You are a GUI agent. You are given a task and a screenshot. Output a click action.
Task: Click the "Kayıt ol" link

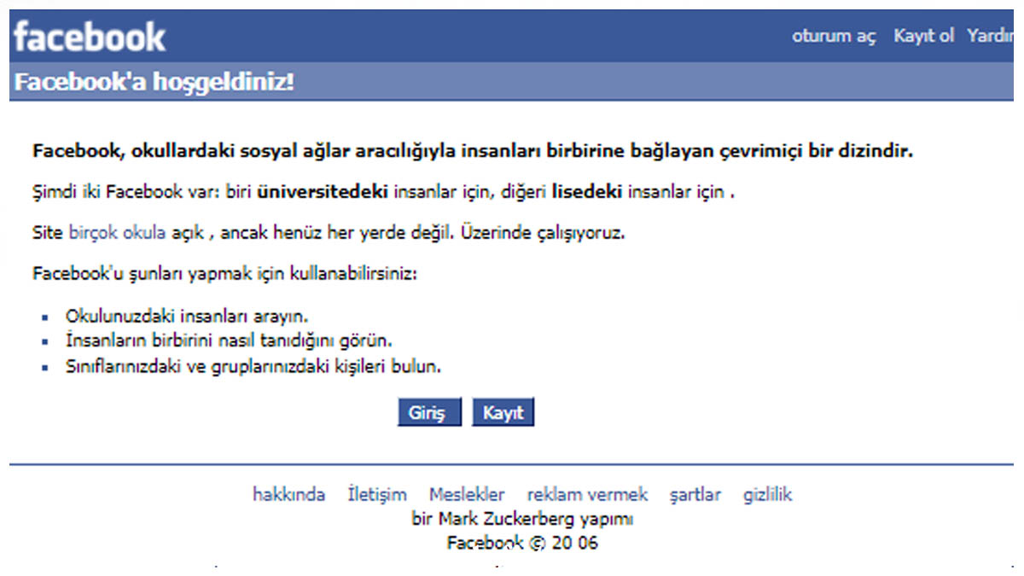click(923, 37)
